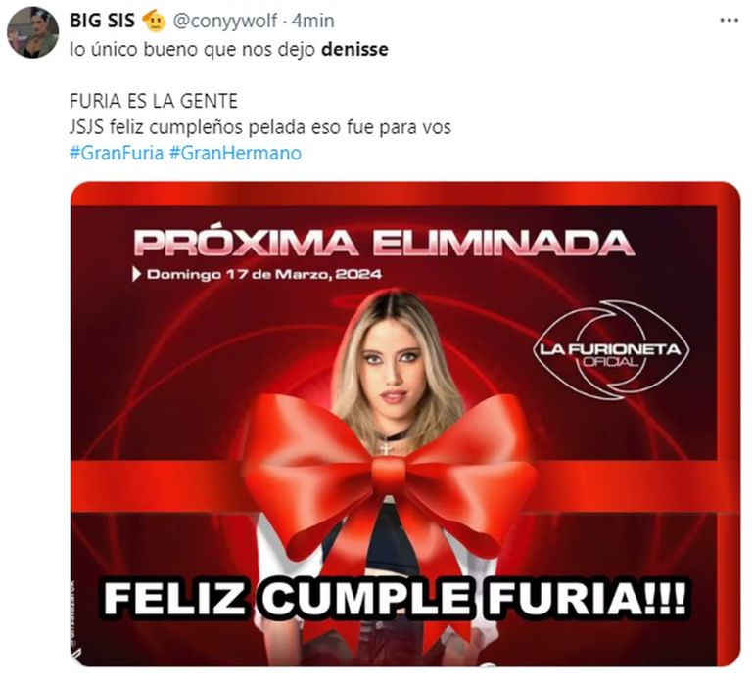Image resolution: width=754 pixels, height=681 pixels.
Task: Open the tweet's three-dot more options menu
Action: tap(729, 21)
